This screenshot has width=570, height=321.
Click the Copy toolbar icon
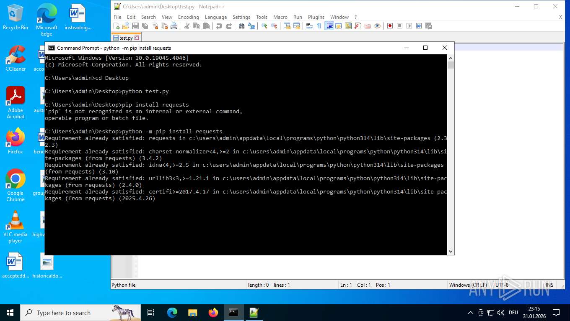(197, 26)
